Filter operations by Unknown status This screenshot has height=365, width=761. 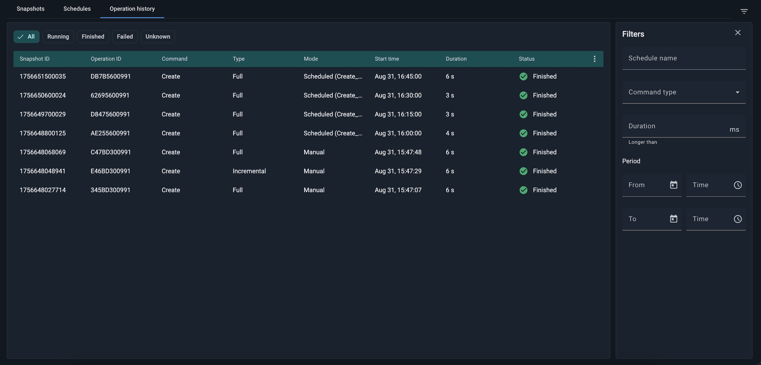click(x=158, y=37)
